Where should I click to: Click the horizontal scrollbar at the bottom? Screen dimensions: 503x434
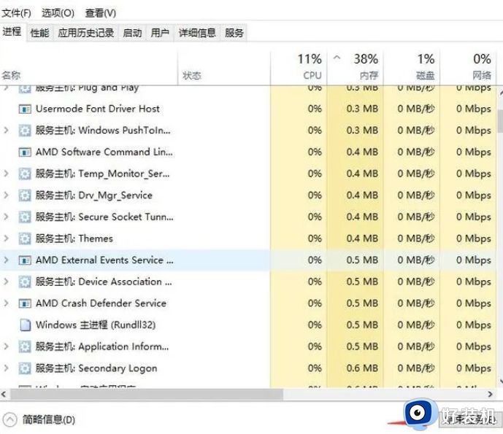tap(146, 395)
